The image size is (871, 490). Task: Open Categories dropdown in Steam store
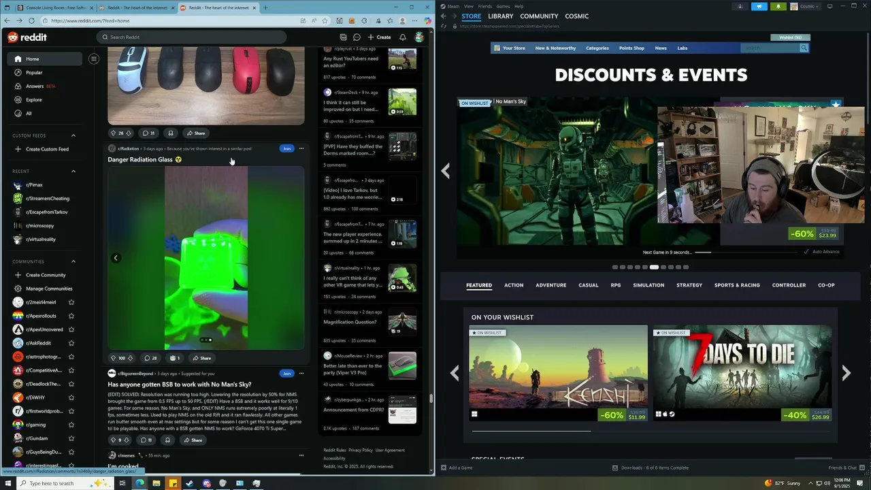click(597, 48)
